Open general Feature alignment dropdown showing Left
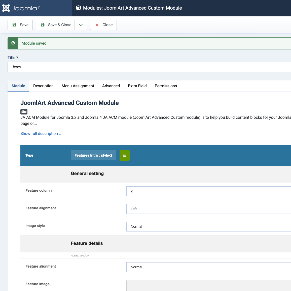Screen dimensions: 291x291 point(208,209)
